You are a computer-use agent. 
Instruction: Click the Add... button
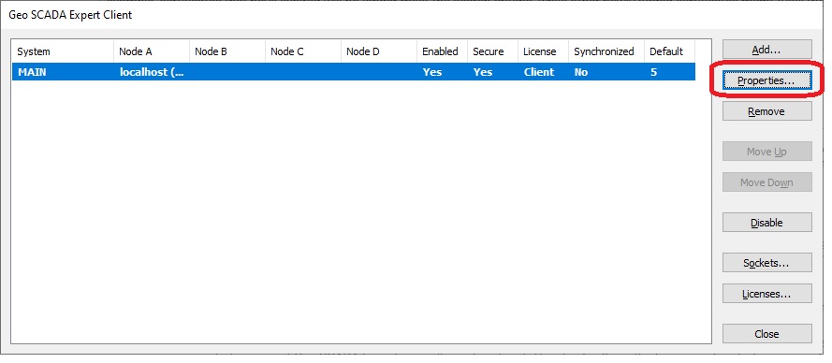[766, 50]
